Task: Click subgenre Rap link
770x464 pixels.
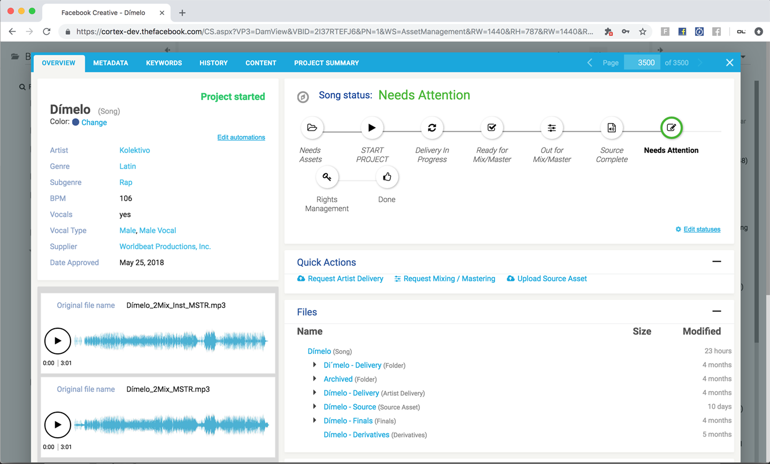Action: pyautogui.click(x=126, y=182)
